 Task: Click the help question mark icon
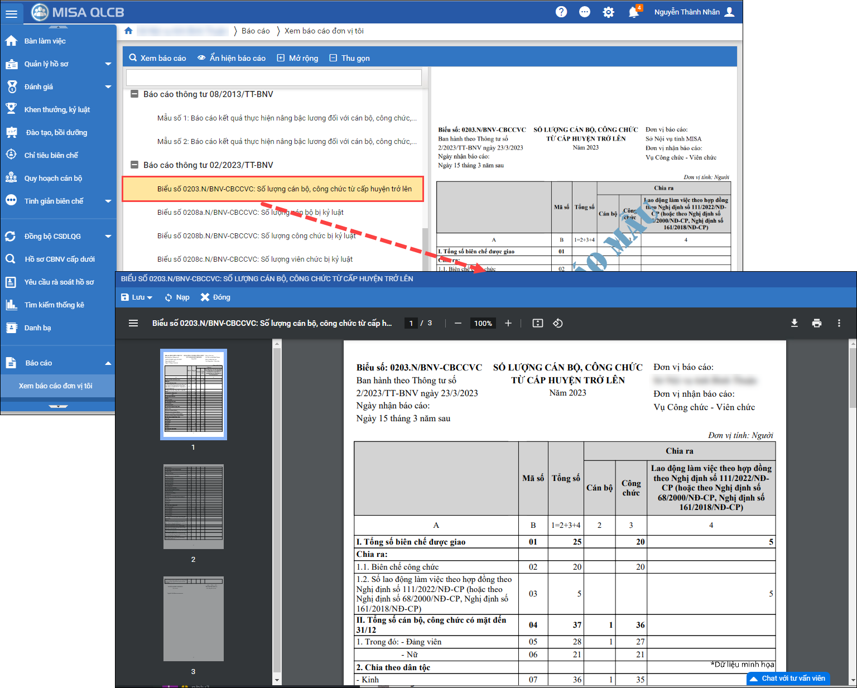click(x=561, y=12)
